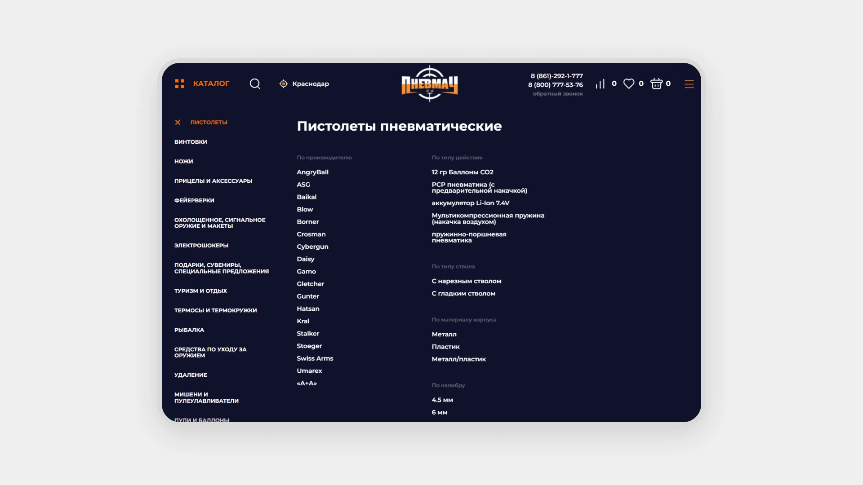
Task: Select С нарезным стволом filter
Action: click(x=466, y=281)
